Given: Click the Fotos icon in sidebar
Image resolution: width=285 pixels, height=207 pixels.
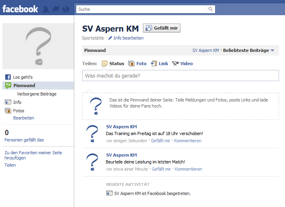Looking at the screenshot, I should [x=8, y=111].
